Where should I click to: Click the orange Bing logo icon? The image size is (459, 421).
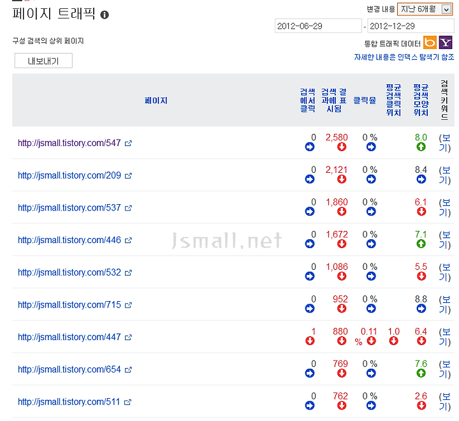[x=430, y=43]
